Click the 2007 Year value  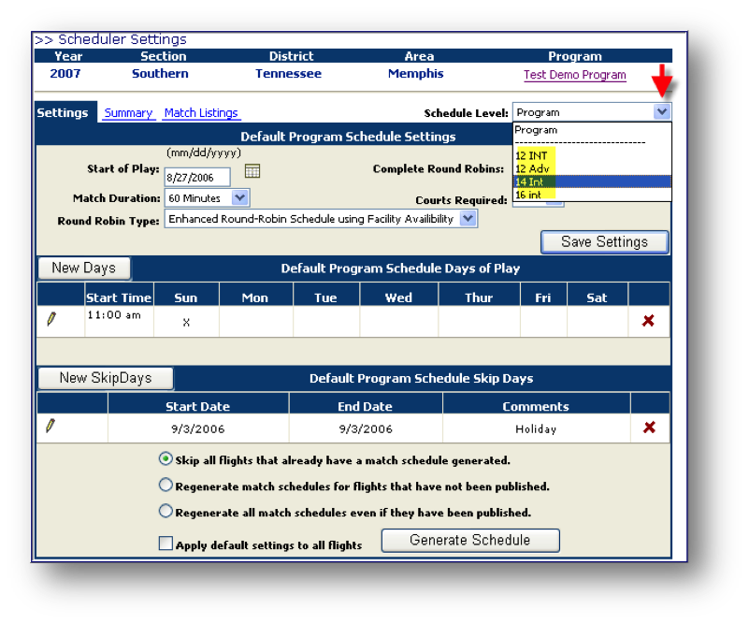[x=65, y=74]
